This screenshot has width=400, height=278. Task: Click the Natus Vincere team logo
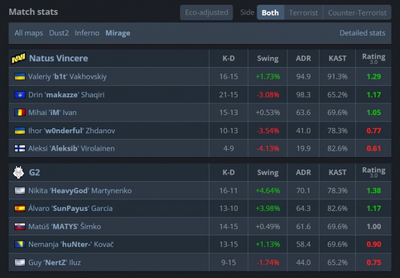point(18,58)
